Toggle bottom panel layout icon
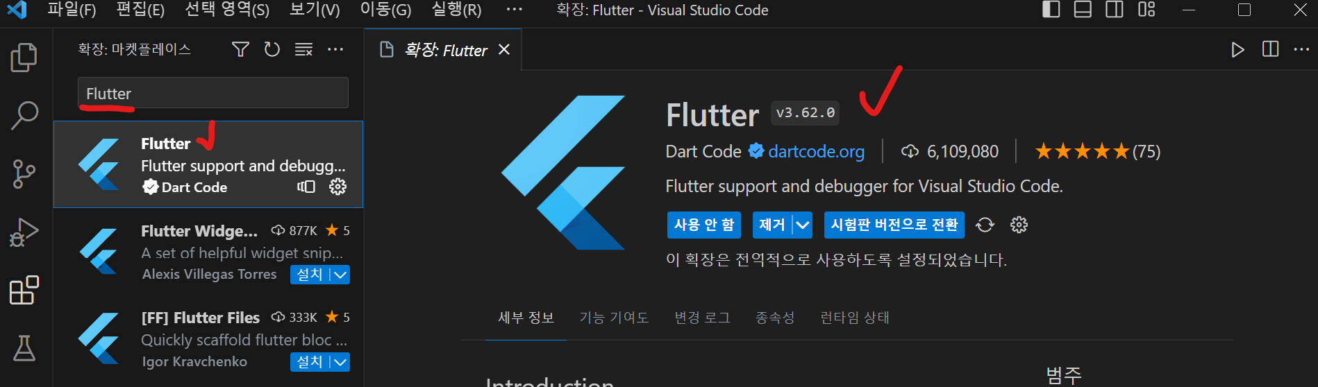The height and width of the screenshot is (387, 1318). [1083, 10]
